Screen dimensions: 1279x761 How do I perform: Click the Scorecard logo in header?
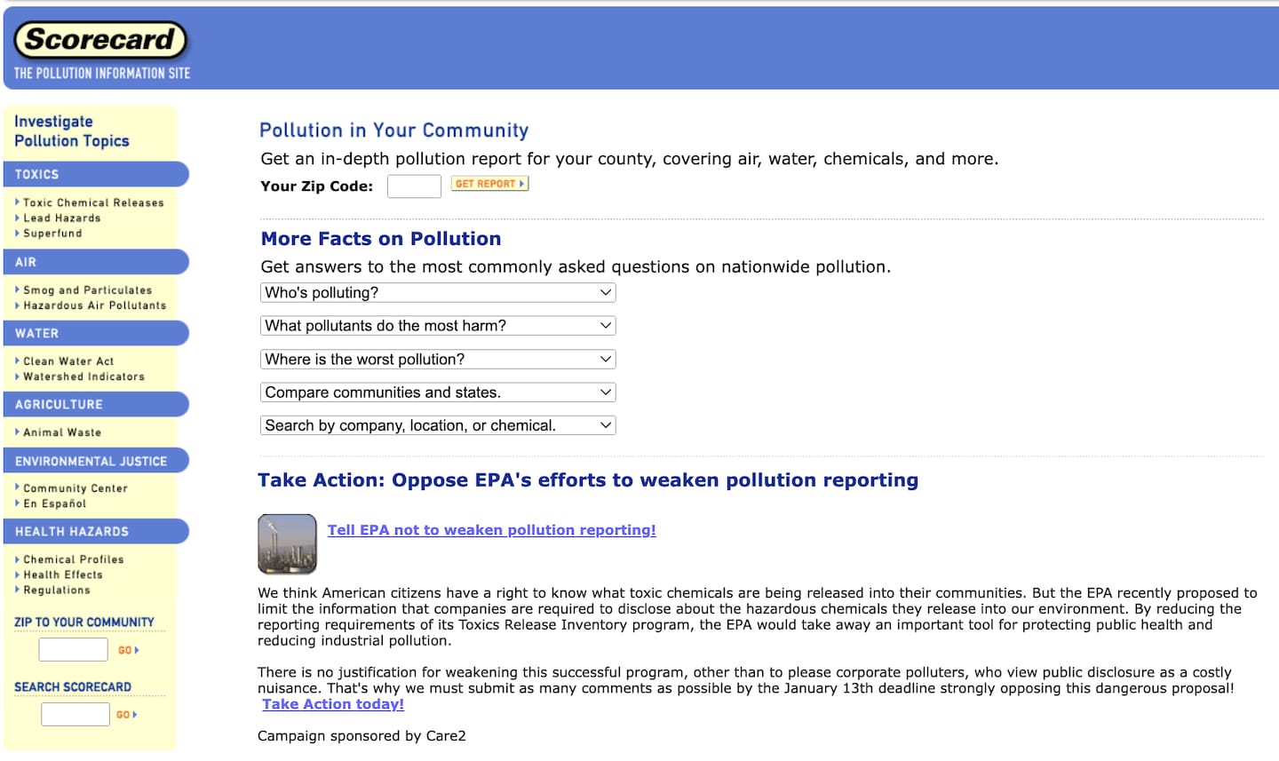pyautogui.click(x=100, y=40)
